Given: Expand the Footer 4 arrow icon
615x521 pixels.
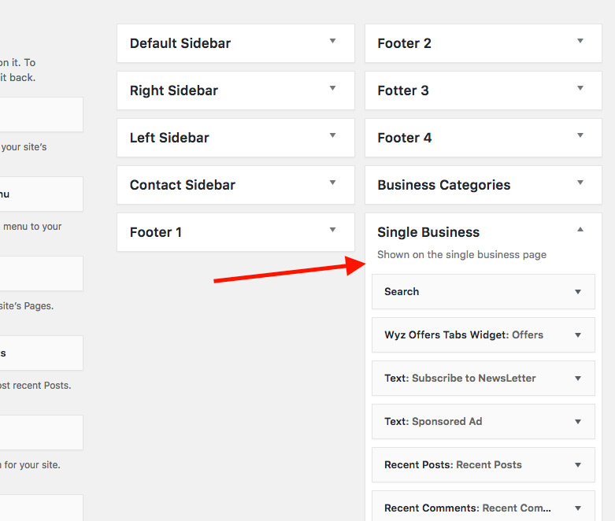Looking at the screenshot, I should 580,135.
